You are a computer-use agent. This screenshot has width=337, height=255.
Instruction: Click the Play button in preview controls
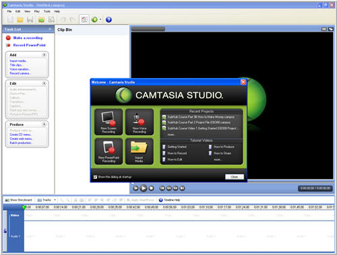click(x=143, y=188)
